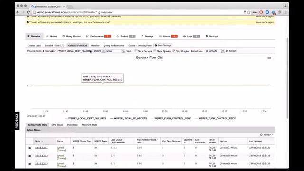Open node 10.10.22.11 link
This screenshot has width=304, height=171.
point(41,148)
